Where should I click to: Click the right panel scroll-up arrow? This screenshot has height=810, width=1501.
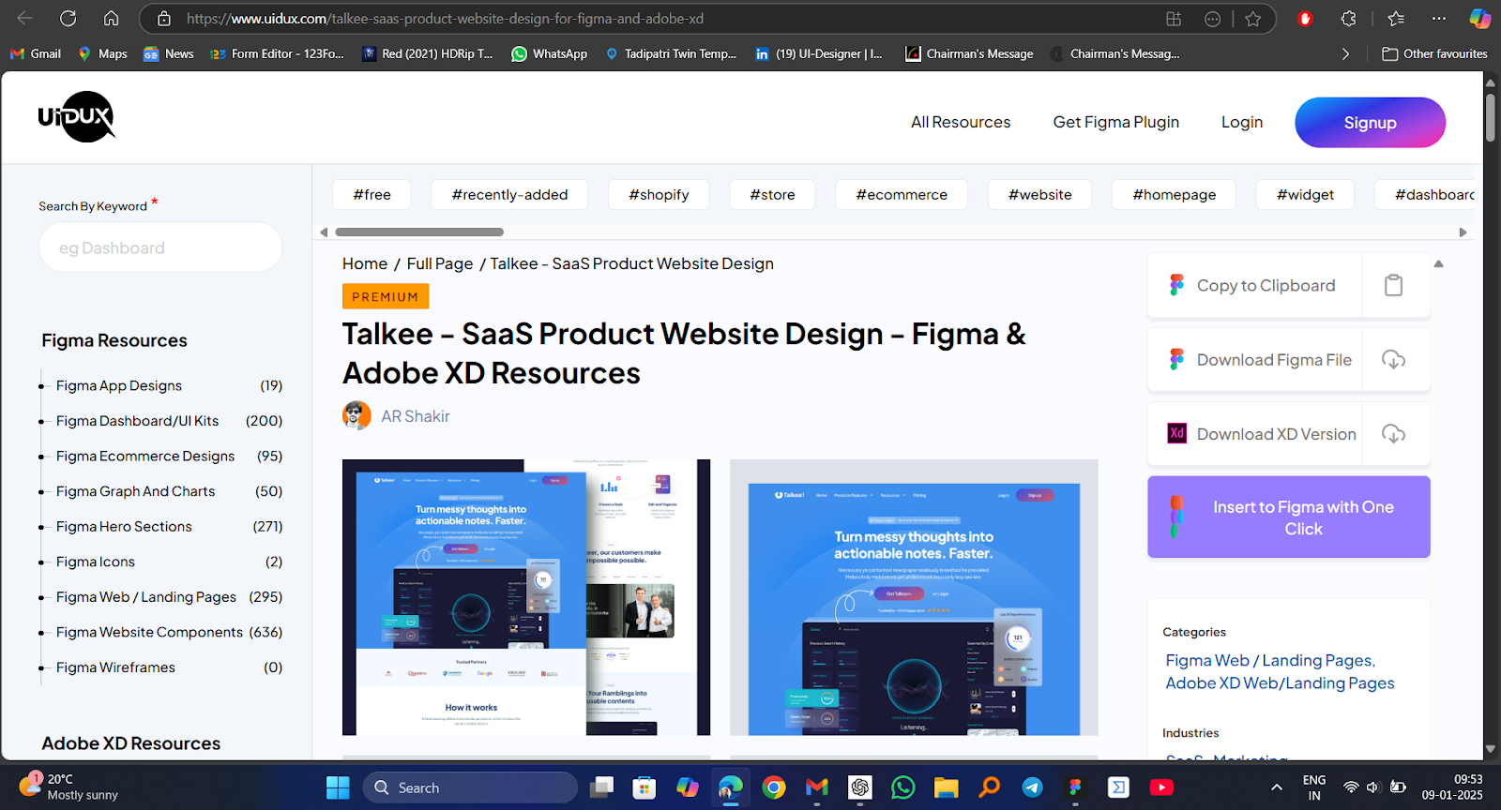[x=1438, y=264]
